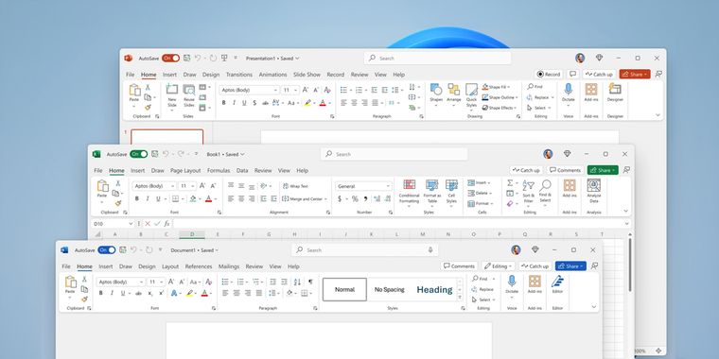Screen dimensions: 719x359
Task: Click Search box in PowerPoint title bar
Action: [x=438, y=59]
